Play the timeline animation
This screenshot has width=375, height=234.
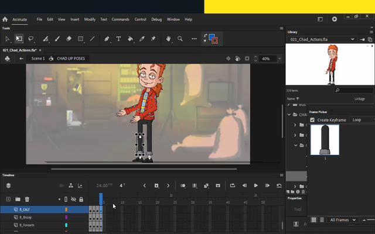coord(255,185)
